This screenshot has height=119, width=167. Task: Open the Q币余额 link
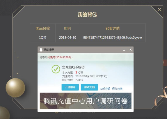tap(105, 89)
